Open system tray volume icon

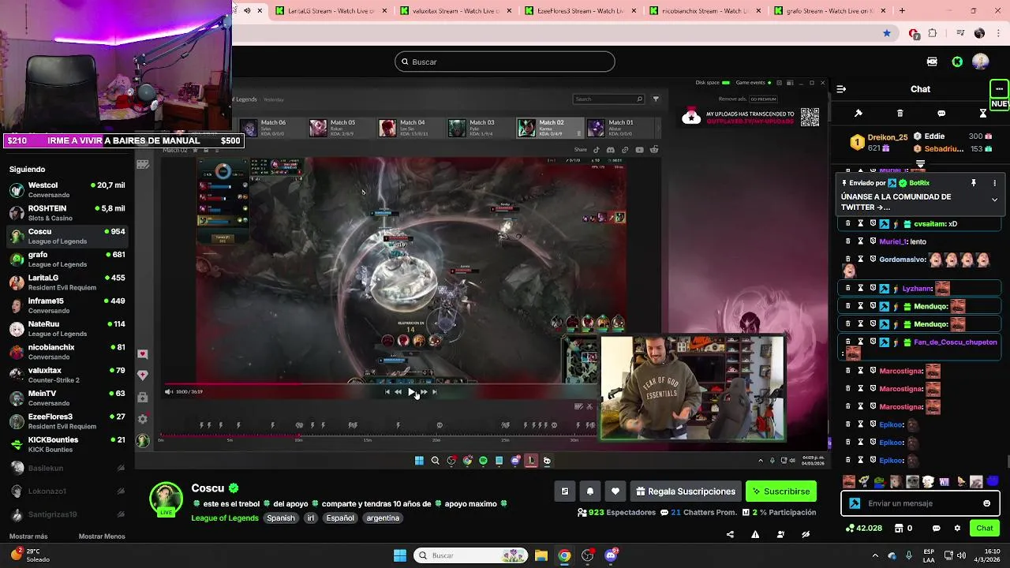pyautogui.click(x=962, y=555)
